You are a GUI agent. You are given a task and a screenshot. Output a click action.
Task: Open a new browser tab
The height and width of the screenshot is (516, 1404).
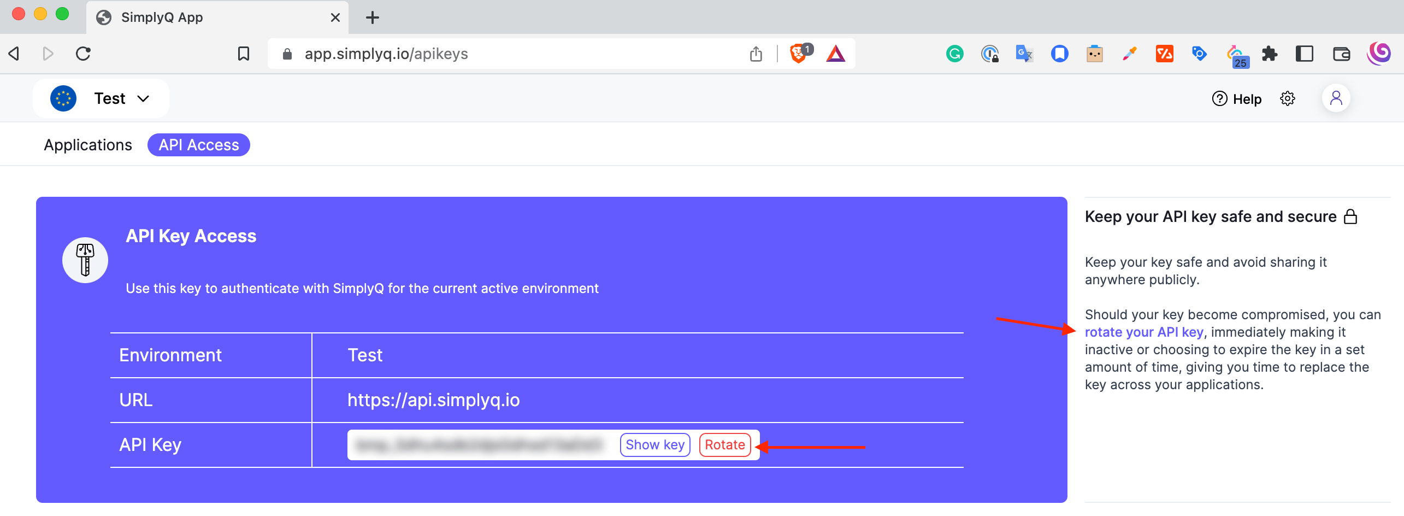click(x=373, y=17)
